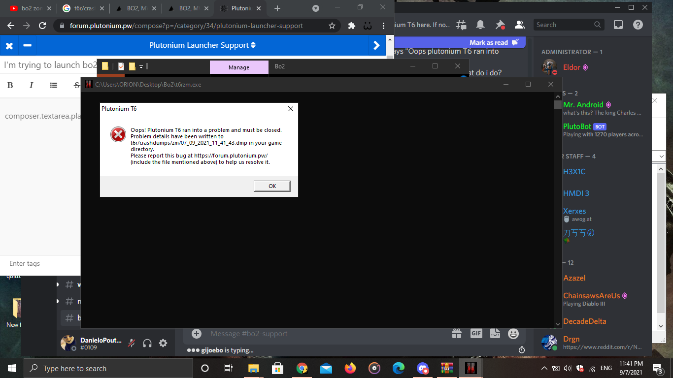Screen dimensions: 673x378
Task: Open the Windows notification center
Action: point(657,368)
